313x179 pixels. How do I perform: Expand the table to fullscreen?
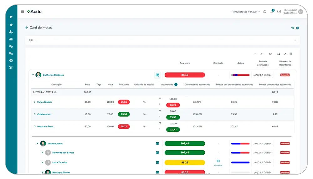click(x=285, y=54)
